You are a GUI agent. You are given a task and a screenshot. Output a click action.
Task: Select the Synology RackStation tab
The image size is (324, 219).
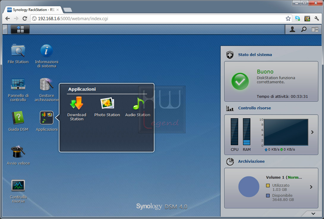coord(33,10)
